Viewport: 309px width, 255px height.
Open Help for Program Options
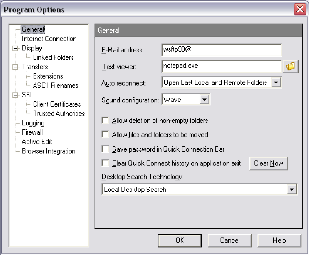coord(279,240)
